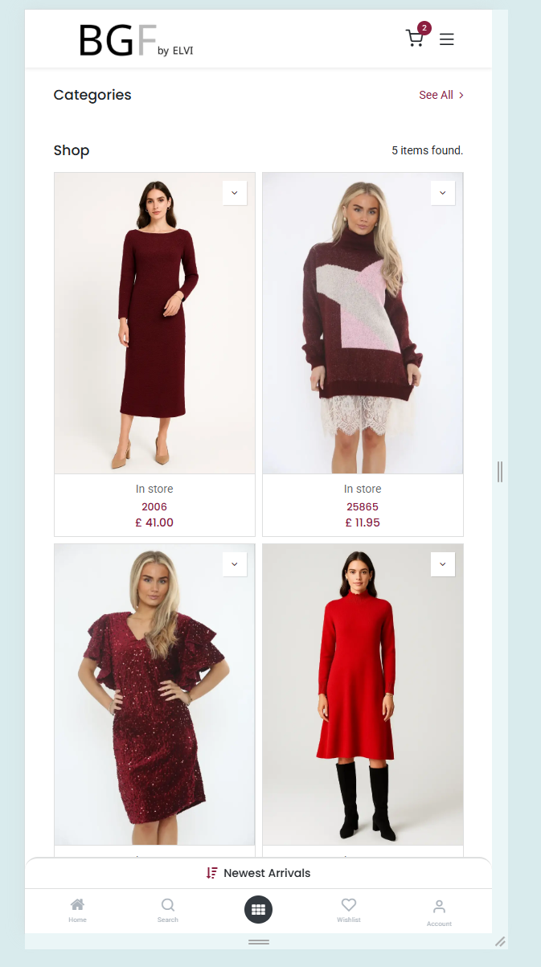541x967 pixels.
Task: Open Newest Arrivals sorting bar
Action: point(258,873)
